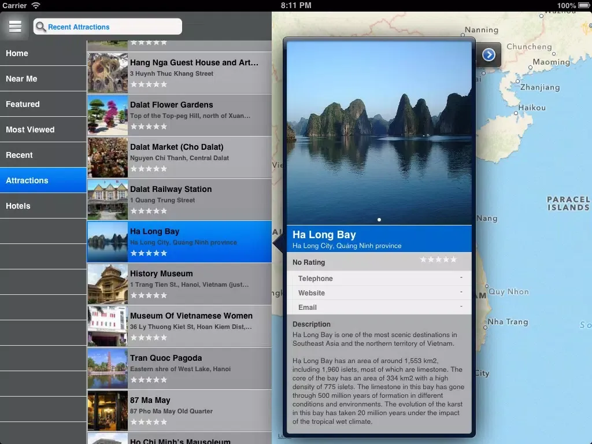Click the Recent Attractions search field
Image resolution: width=592 pixels, height=444 pixels.
point(108,27)
